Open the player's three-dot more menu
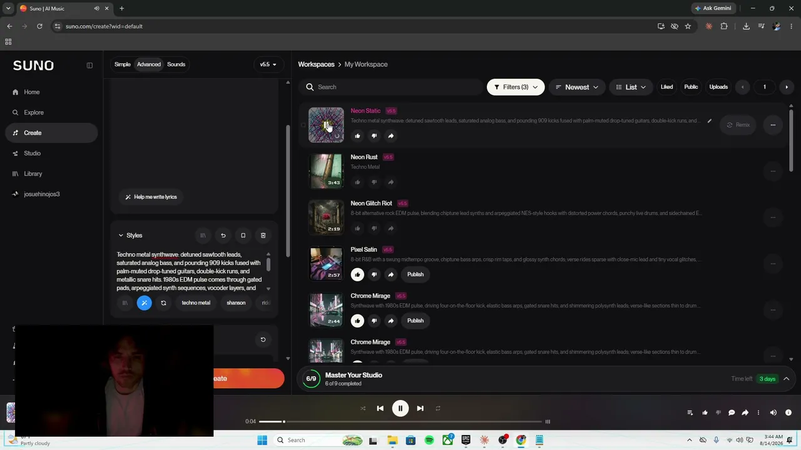This screenshot has height=450, width=801. 758,412
